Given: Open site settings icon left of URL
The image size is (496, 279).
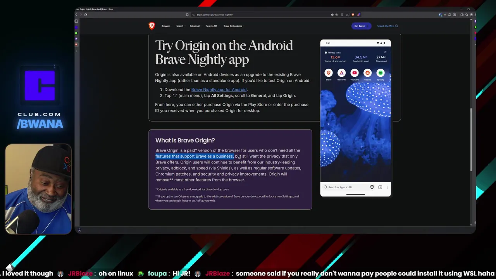Looking at the screenshot, I should point(193,15).
